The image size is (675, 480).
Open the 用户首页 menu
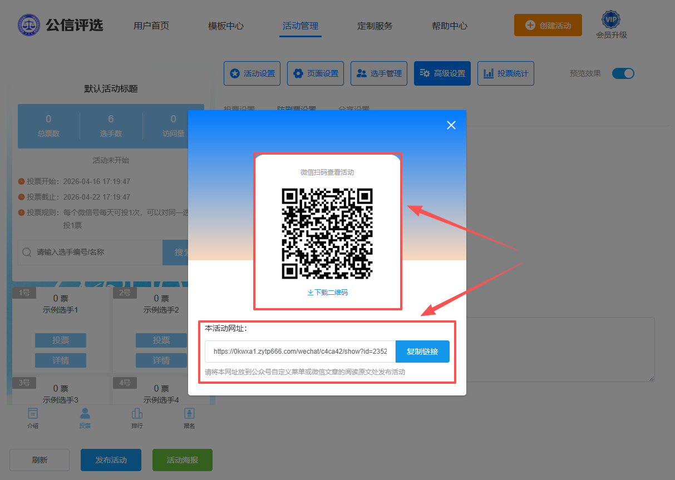tap(151, 26)
